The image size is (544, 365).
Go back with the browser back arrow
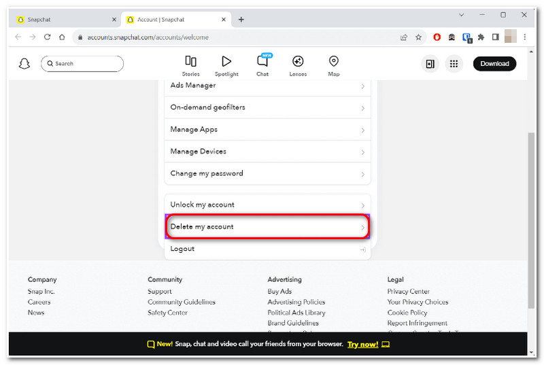pos(18,37)
